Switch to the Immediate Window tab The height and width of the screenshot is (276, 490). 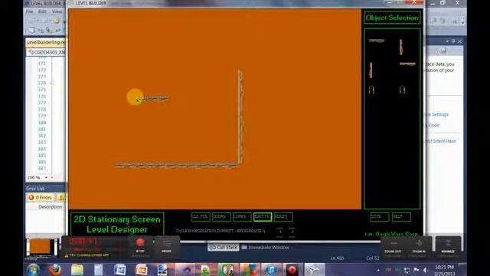tap(266, 247)
